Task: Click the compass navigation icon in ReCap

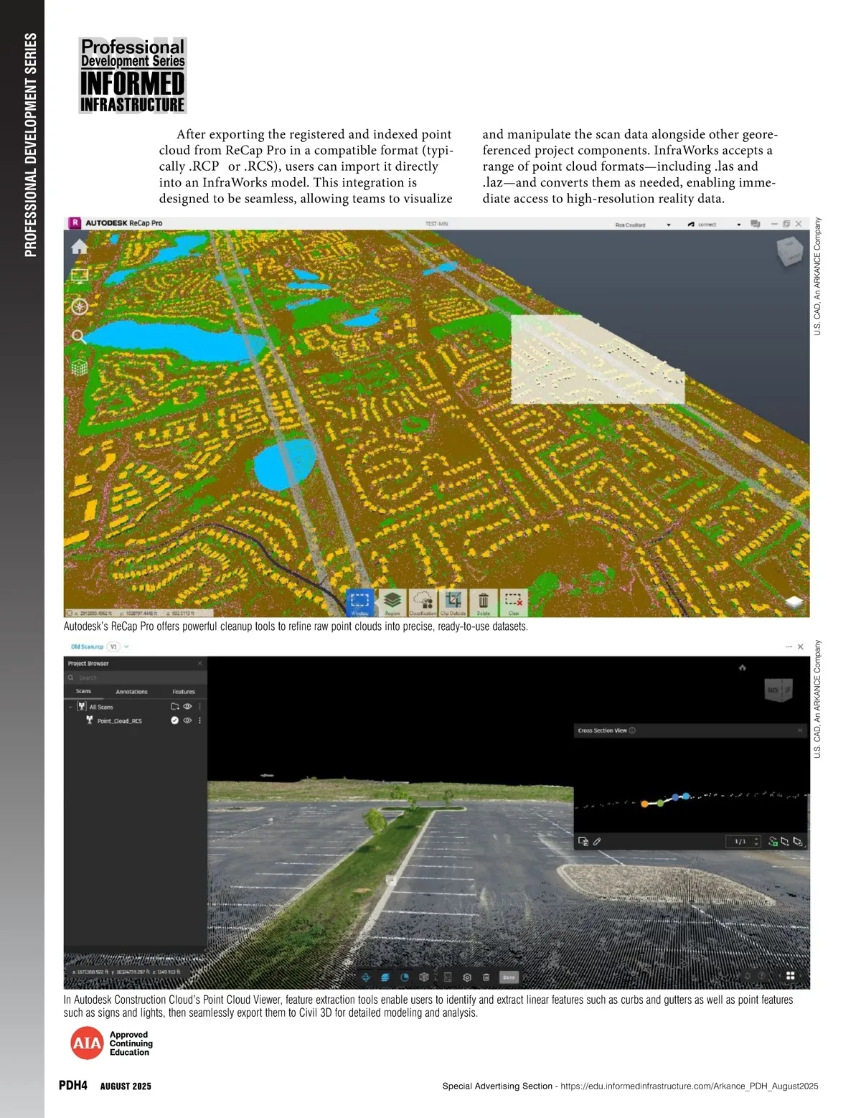Action: click(x=79, y=306)
